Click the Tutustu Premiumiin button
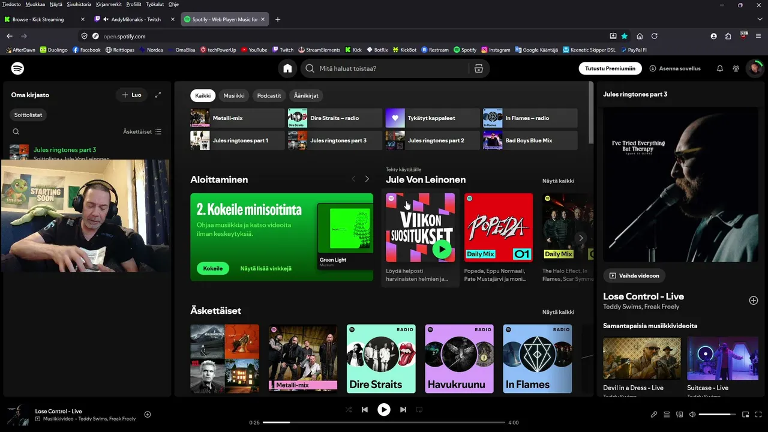This screenshot has height=432, width=768. point(610,68)
